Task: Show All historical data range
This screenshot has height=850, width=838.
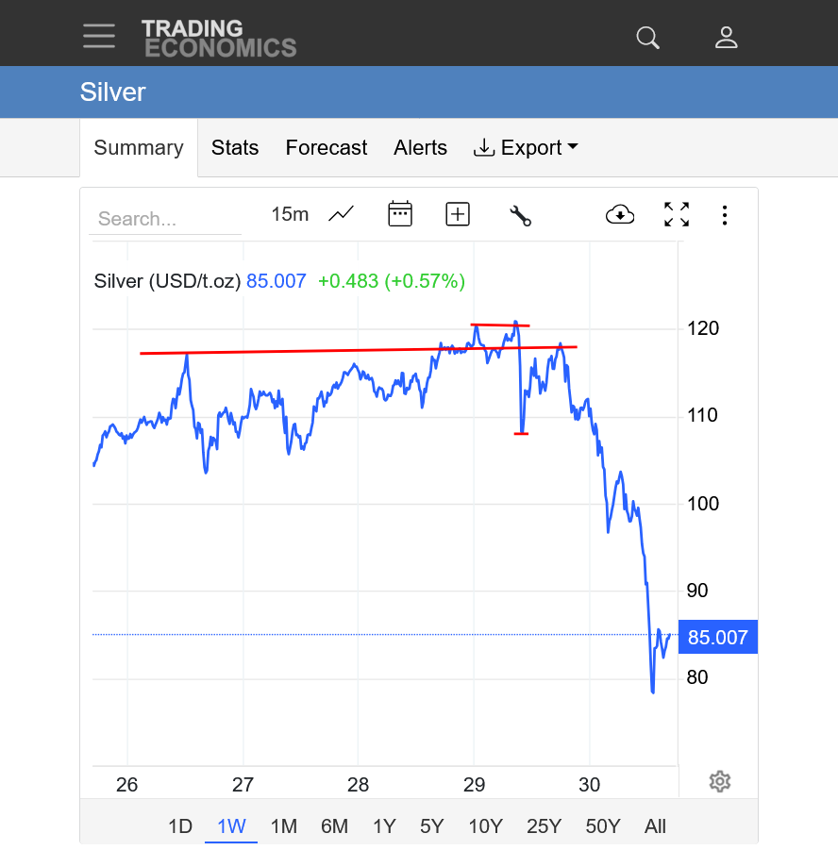Action: coord(656,826)
